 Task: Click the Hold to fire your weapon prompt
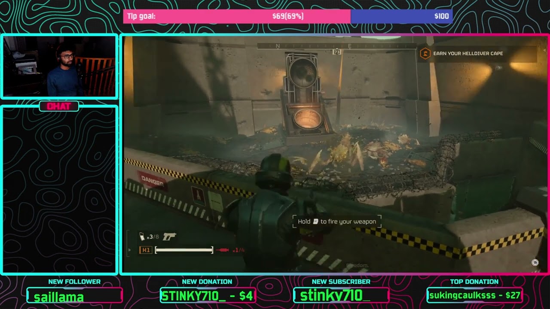(337, 221)
